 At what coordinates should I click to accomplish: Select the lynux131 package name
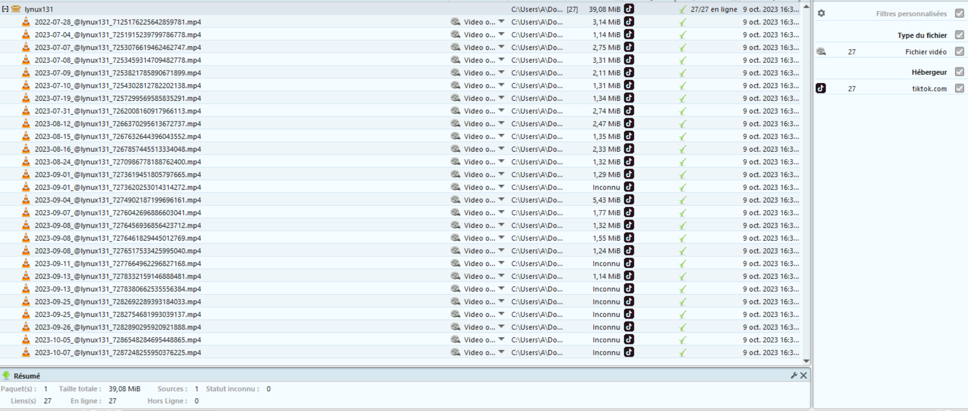click(39, 9)
